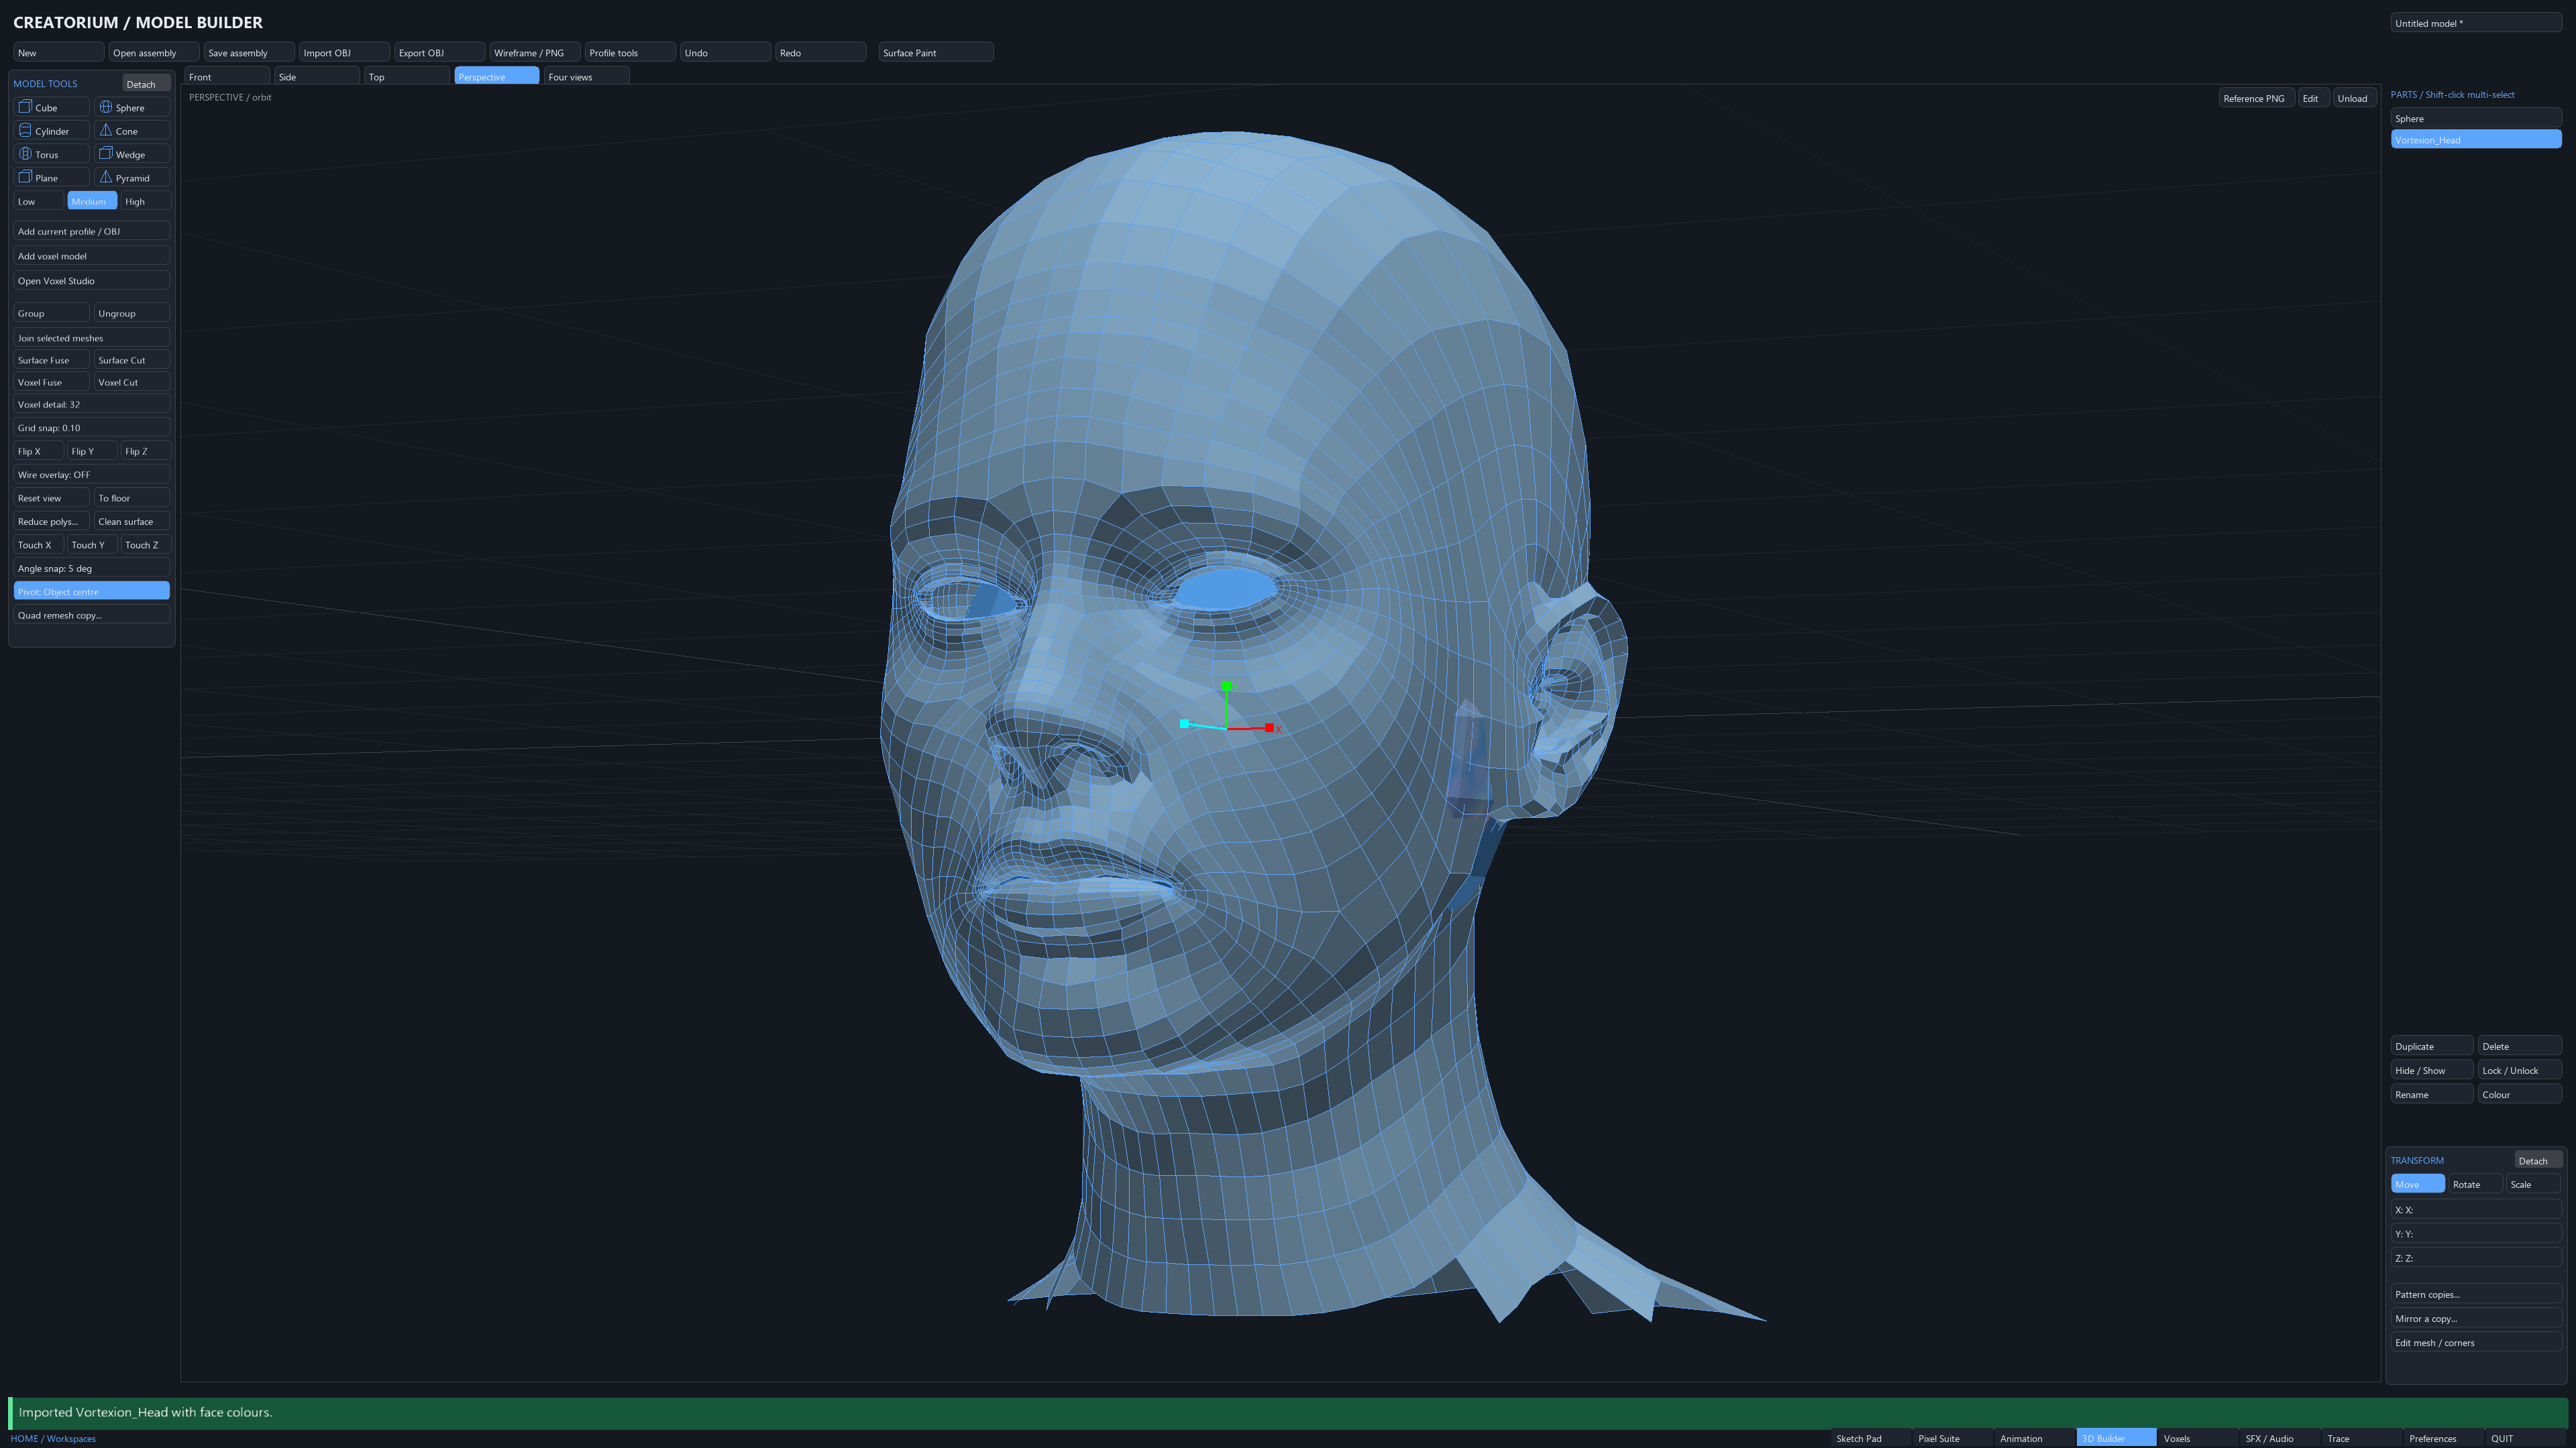Add a Cylinder primitive
2576x1448 pixels.
[51, 131]
